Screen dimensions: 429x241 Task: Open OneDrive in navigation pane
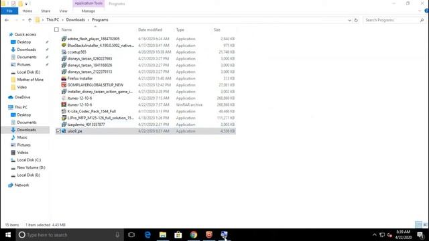tap(22, 97)
